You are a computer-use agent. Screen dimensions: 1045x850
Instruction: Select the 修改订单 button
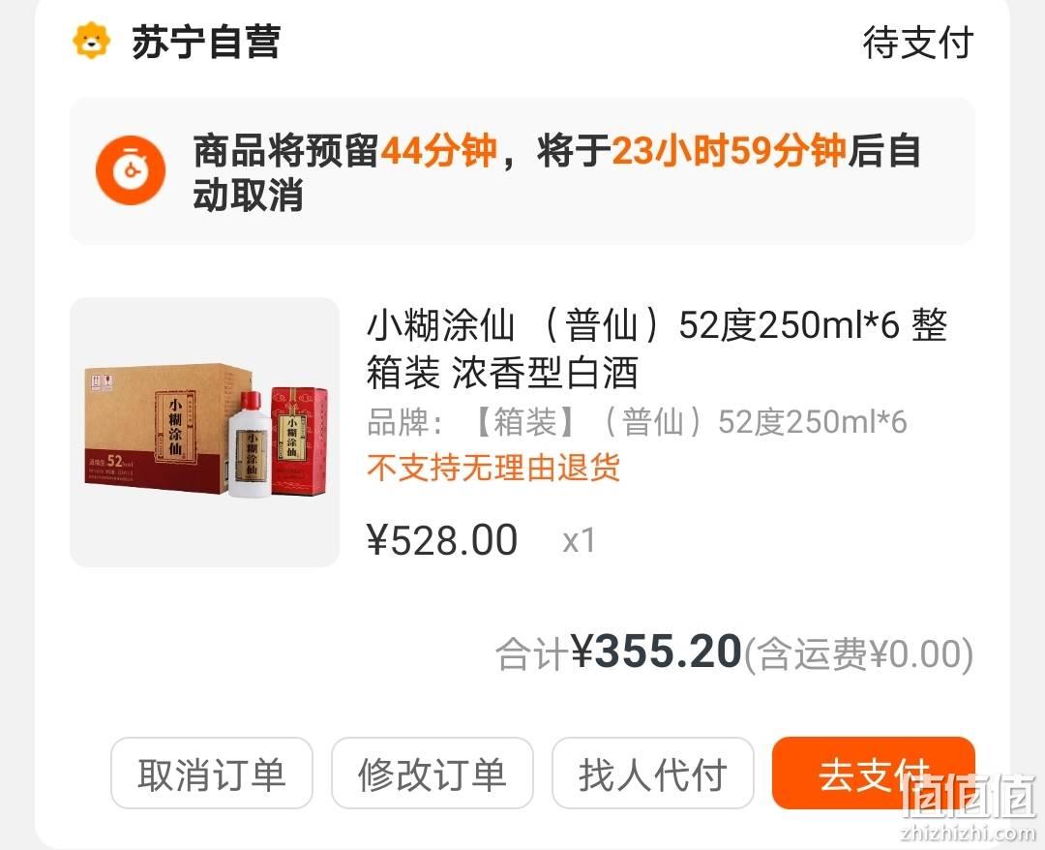[x=433, y=774]
